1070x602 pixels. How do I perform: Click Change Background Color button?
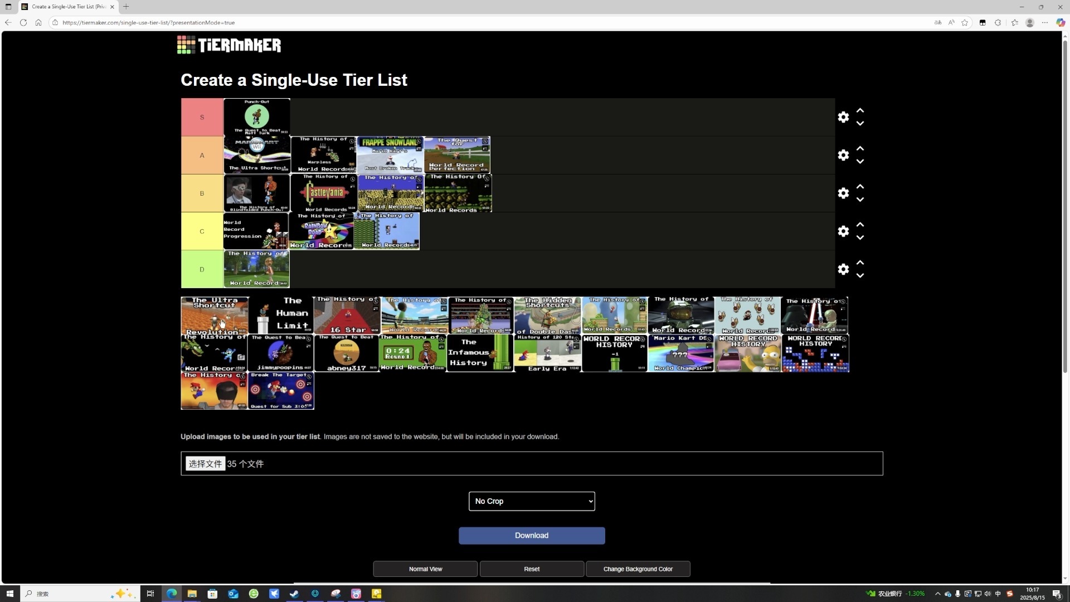(638, 569)
